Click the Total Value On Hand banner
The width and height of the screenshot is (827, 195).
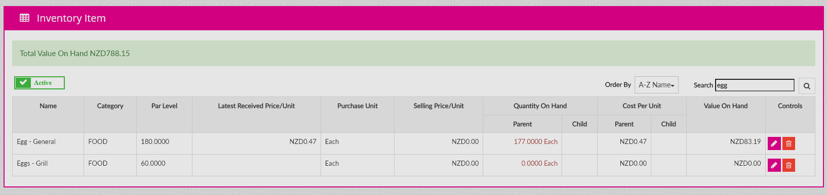pos(413,53)
